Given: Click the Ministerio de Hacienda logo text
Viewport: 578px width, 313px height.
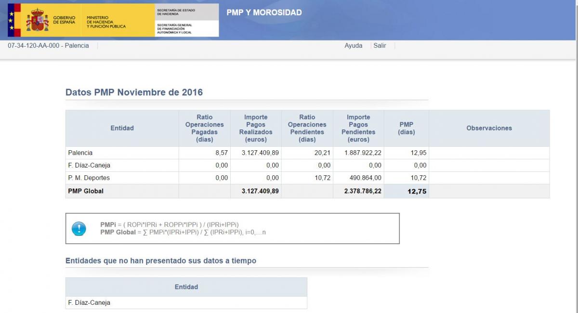Looking at the screenshot, I should (x=106, y=22).
